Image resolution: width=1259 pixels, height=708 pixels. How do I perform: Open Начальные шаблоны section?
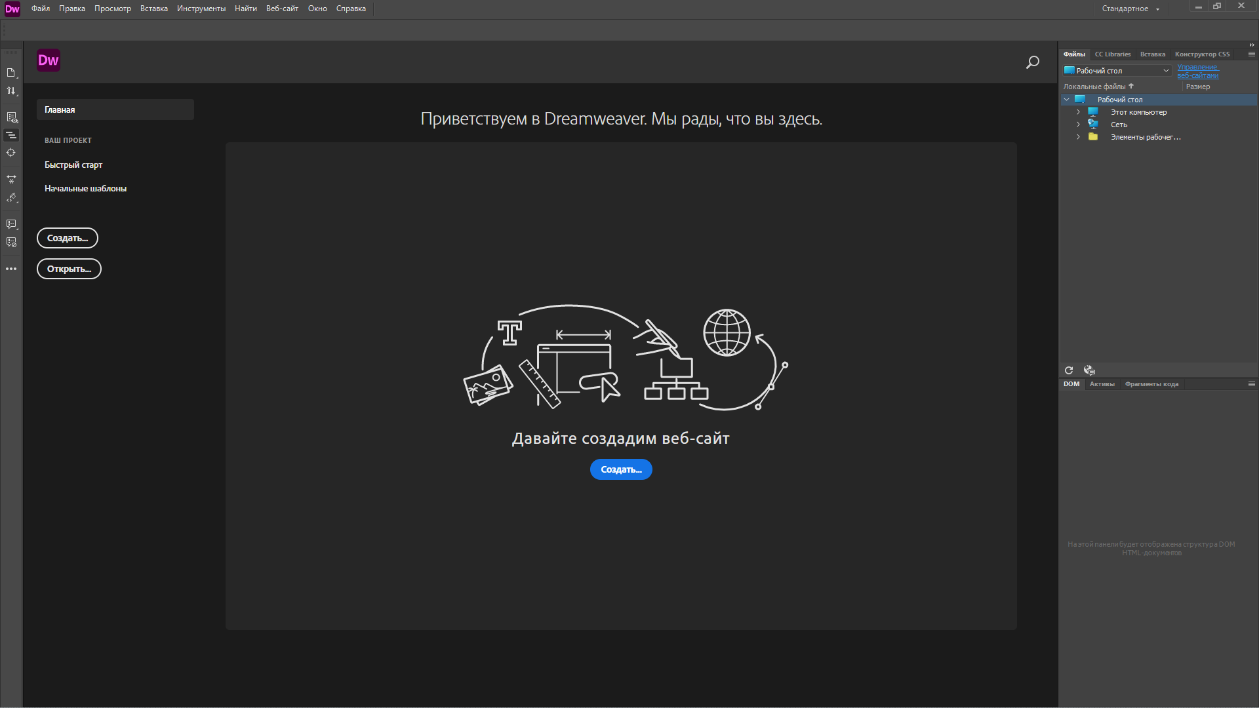click(86, 188)
